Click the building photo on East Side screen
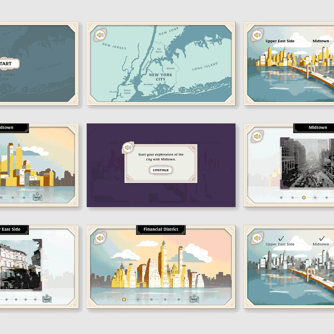Image resolution: width=334 pixels, height=334 pixels. tap(20, 265)
